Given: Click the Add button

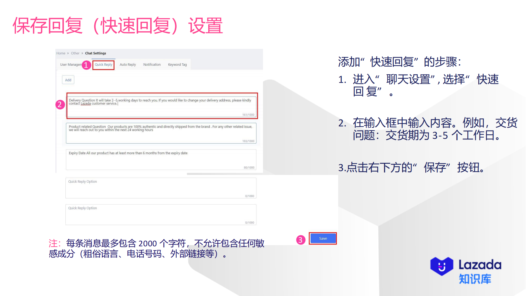Looking at the screenshot, I should click(x=68, y=80).
